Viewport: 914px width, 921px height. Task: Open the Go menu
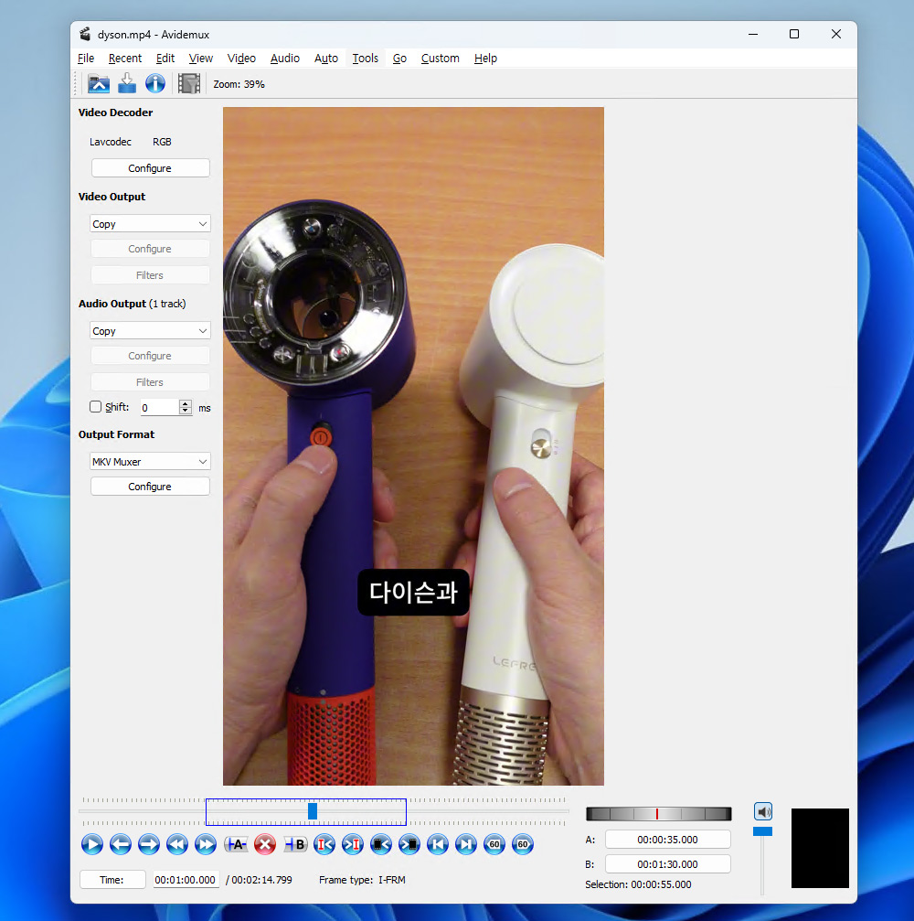tap(399, 59)
